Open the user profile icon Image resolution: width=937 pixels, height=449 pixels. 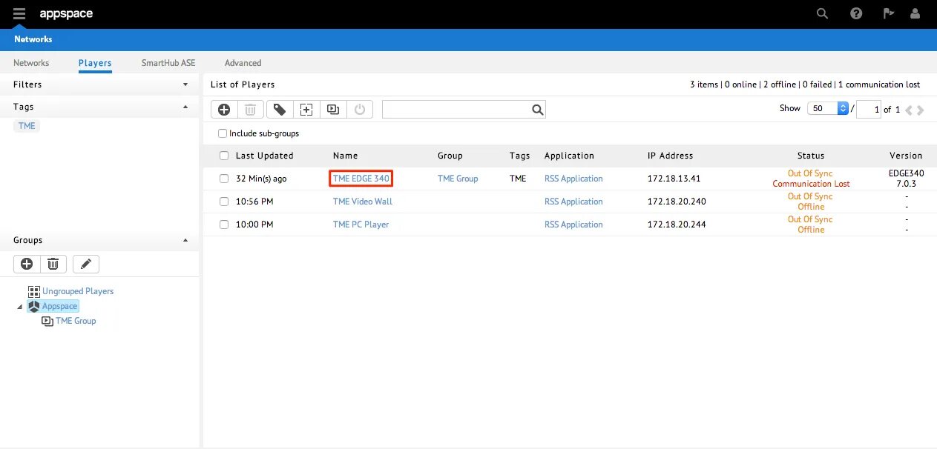point(914,13)
